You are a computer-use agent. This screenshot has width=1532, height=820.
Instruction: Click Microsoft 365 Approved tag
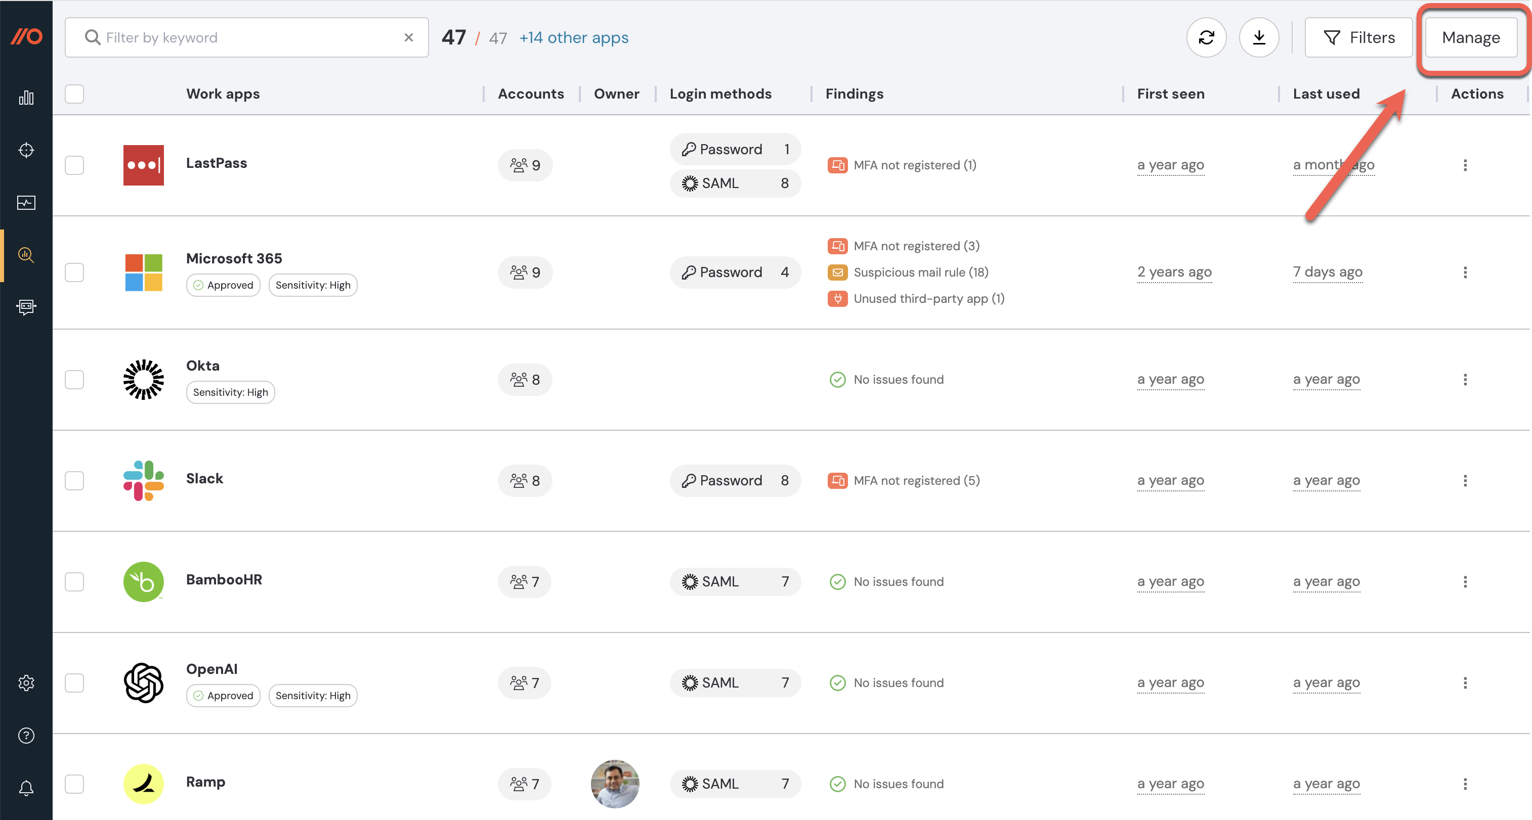223,285
